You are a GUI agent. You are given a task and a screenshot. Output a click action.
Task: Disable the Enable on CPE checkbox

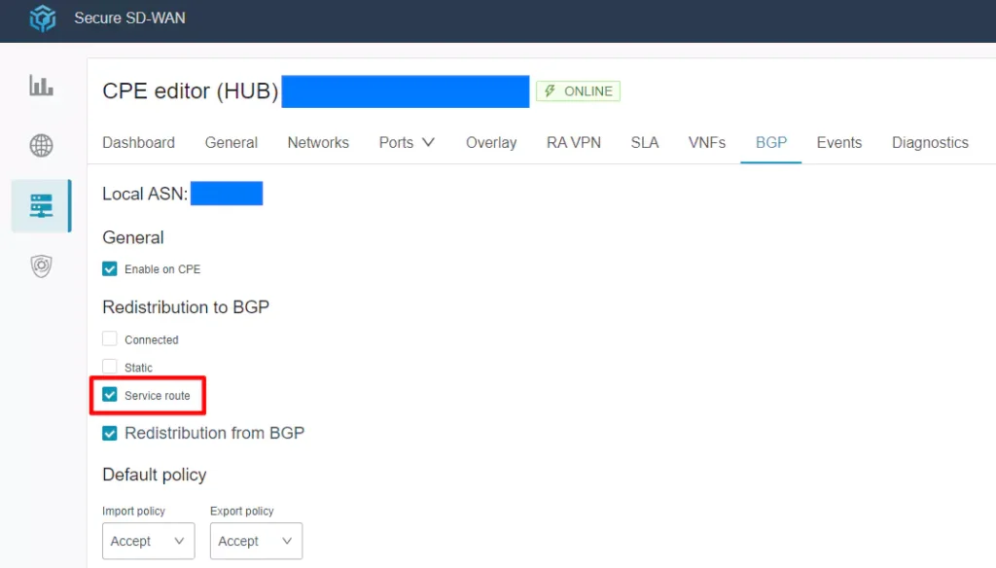pos(110,268)
